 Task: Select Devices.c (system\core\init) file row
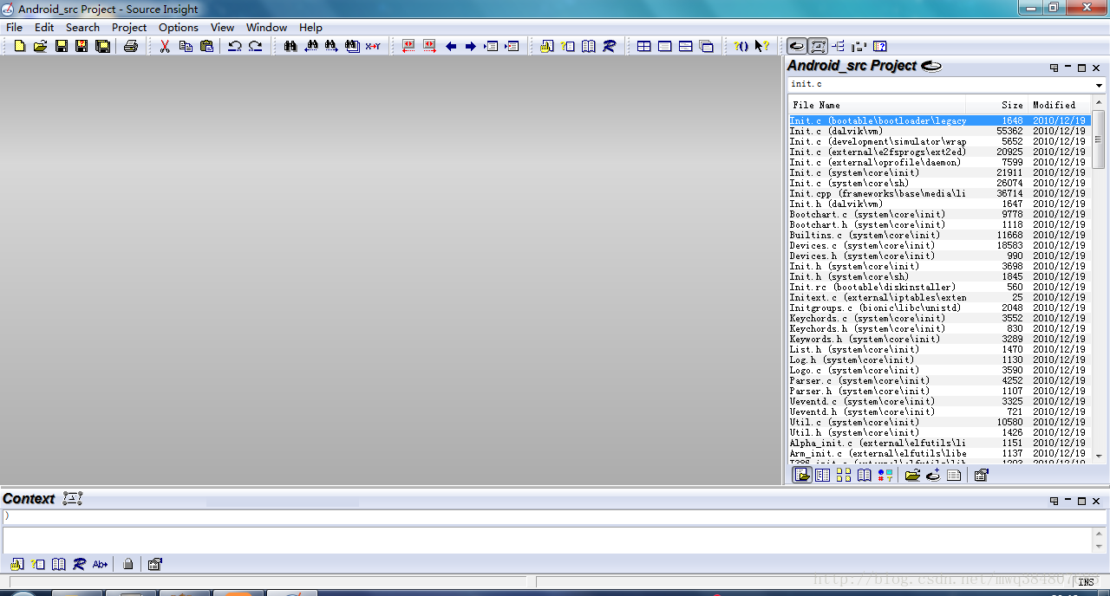click(x=938, y=245)
